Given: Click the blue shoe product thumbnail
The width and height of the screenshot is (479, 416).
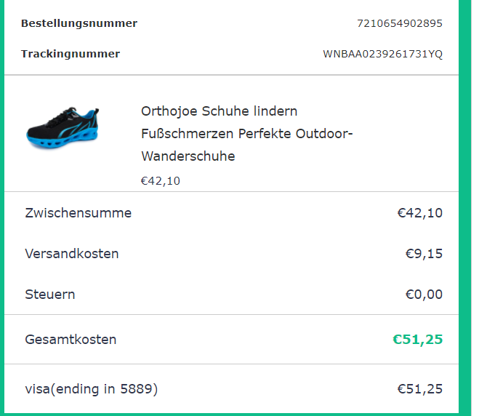Looking at the screenshot, I should click(63, 128).
